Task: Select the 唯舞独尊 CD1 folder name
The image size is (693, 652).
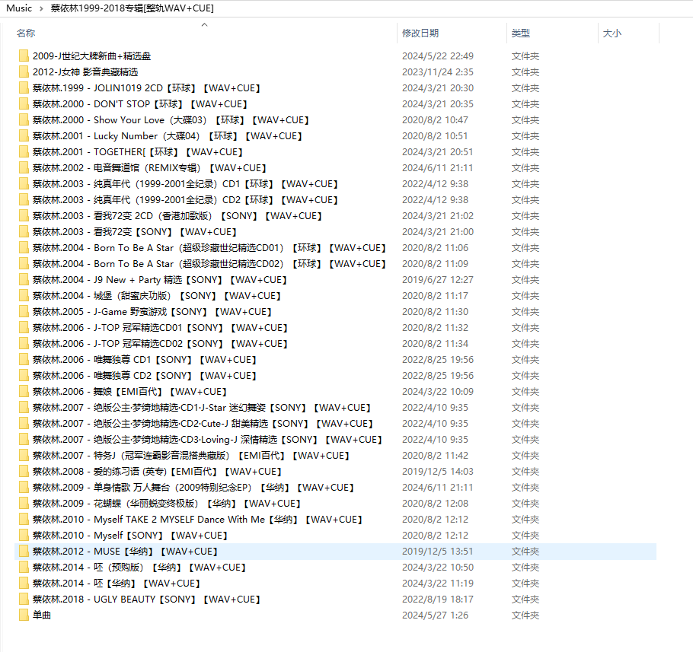Action: pos(145,360)
